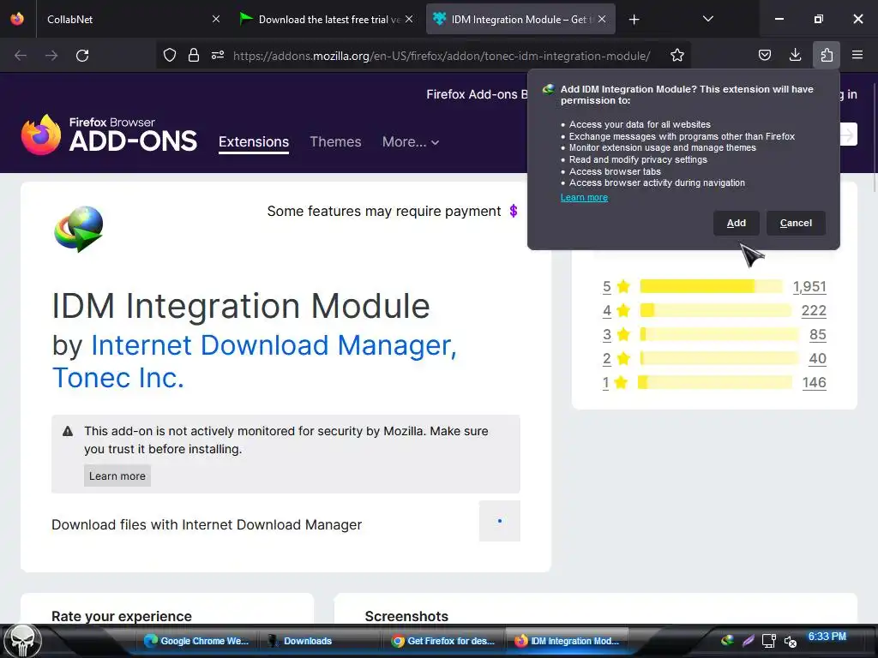Open the tracking protection shield icon
Screen dimensions: 878x658
[170, 55]
